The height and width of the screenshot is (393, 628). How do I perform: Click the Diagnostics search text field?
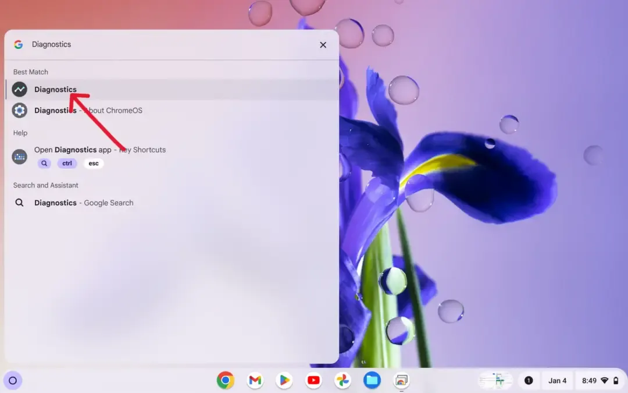click(x=172, y=44)
